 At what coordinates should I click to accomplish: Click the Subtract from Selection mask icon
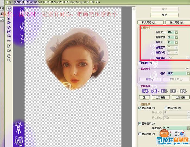pos(164,91)
